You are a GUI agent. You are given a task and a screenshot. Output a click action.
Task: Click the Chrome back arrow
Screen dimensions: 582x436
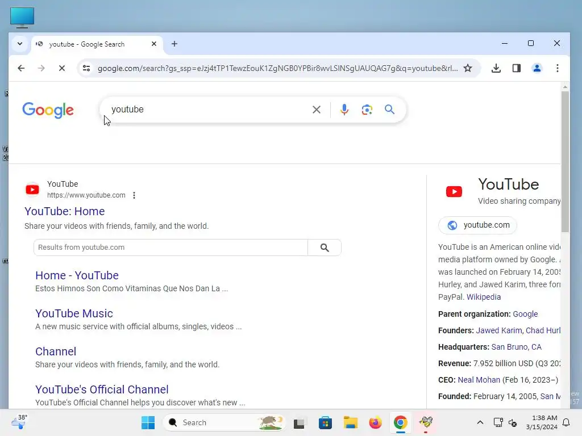(21, 68)
